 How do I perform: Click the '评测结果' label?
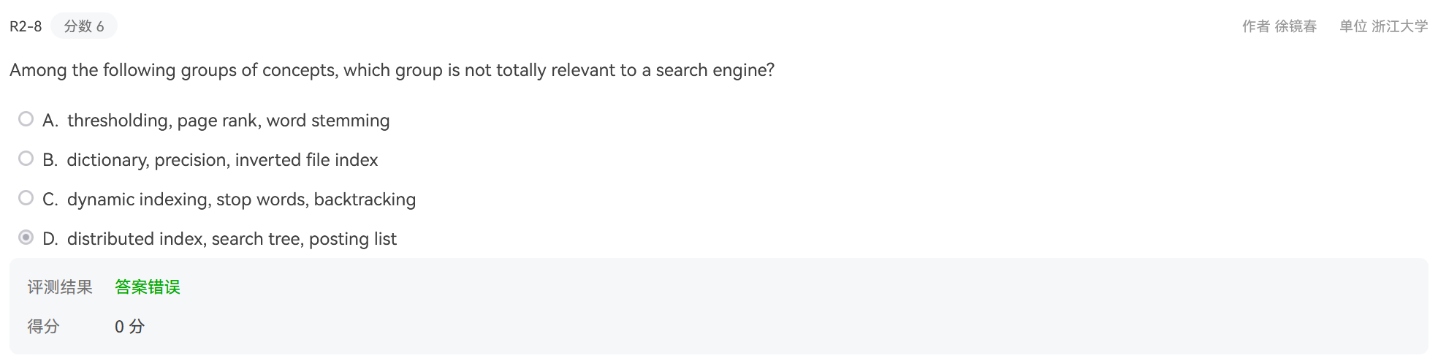60,287
